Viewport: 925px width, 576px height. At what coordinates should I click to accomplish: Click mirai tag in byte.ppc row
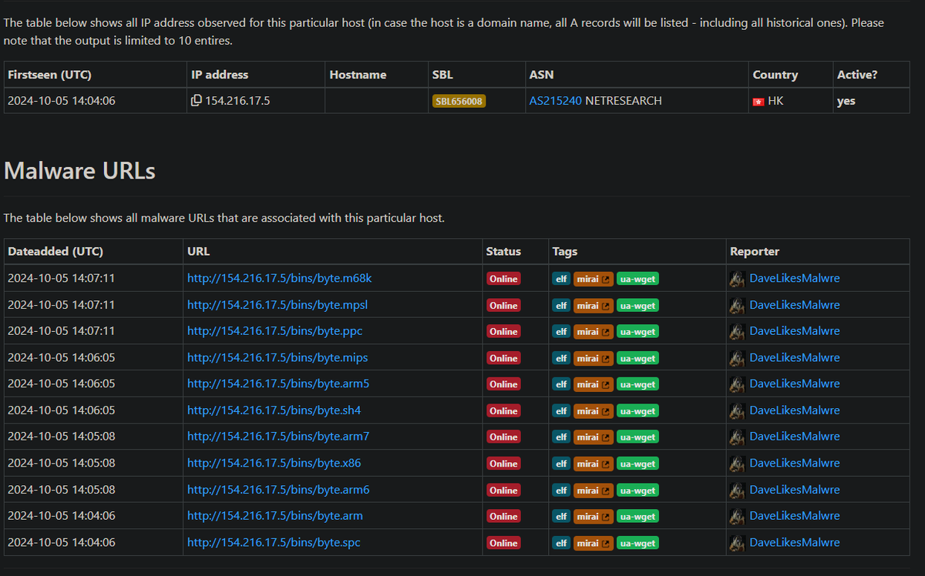[593, 332]
